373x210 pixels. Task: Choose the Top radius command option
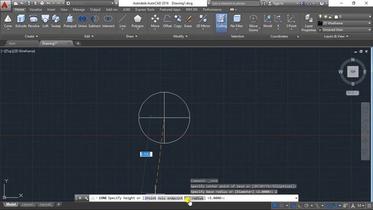[194, 198]
